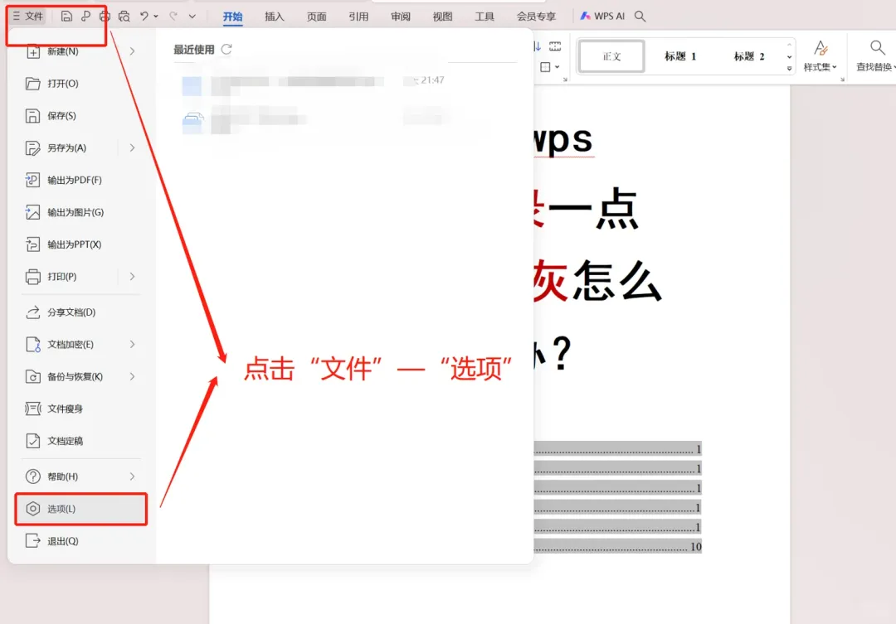Expand the 文档加密(E) submenu arrow
Image resolution: width=896 pixels, height=624 pixels.
(x=132, y=344)
